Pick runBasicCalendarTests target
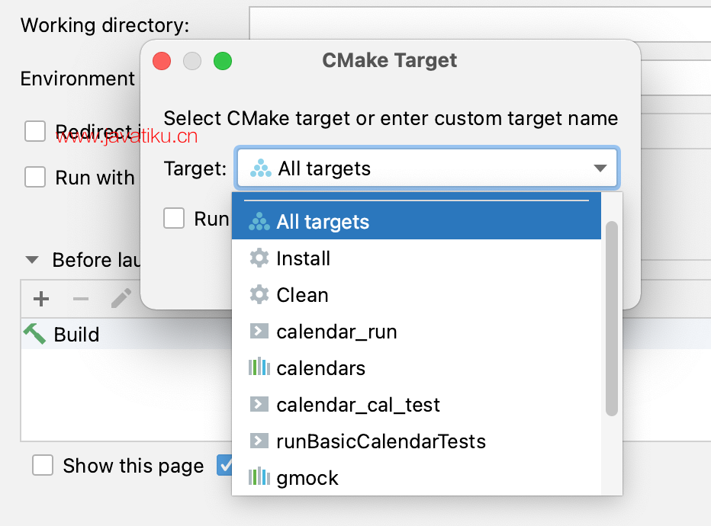711x526 pixels. (417, 441)
